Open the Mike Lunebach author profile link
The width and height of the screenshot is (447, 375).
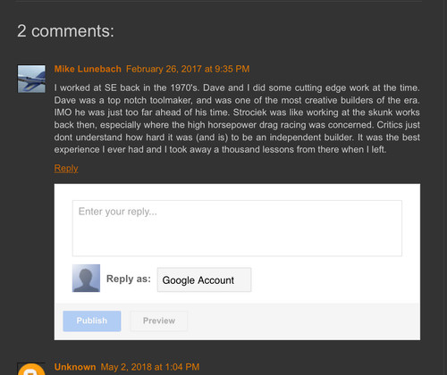88,69
